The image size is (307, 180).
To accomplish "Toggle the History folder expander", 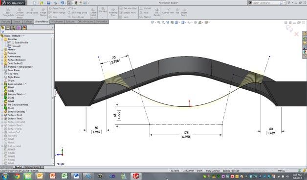I will 2,50.
